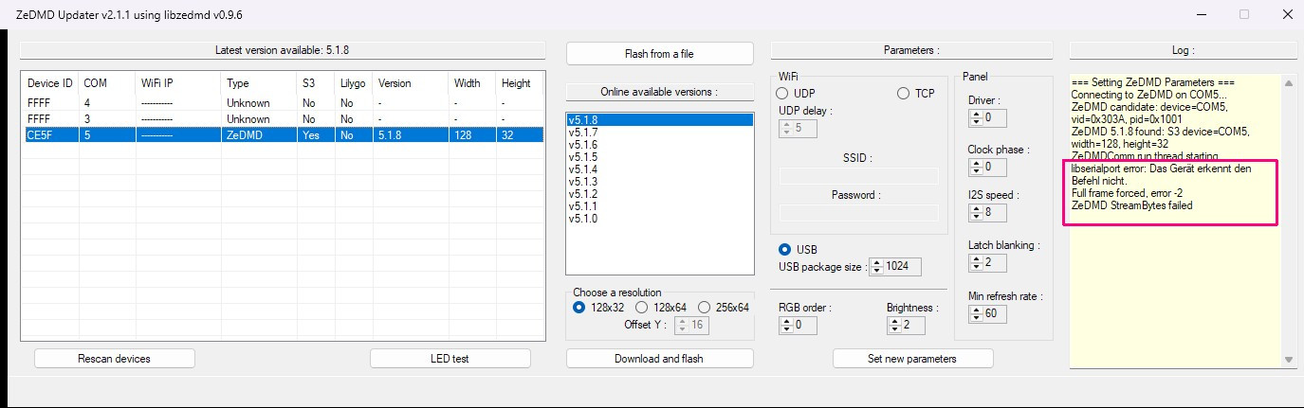Click the Rescan devices button

[114, 359]
